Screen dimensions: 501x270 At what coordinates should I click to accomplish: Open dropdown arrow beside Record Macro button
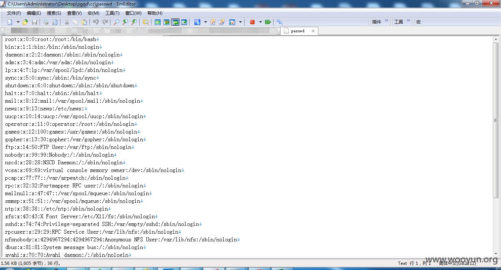point(260,22)
